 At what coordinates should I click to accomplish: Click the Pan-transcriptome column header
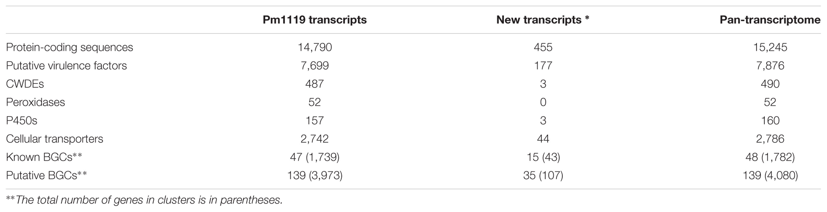pyautogui.click(x=770, y=20)
